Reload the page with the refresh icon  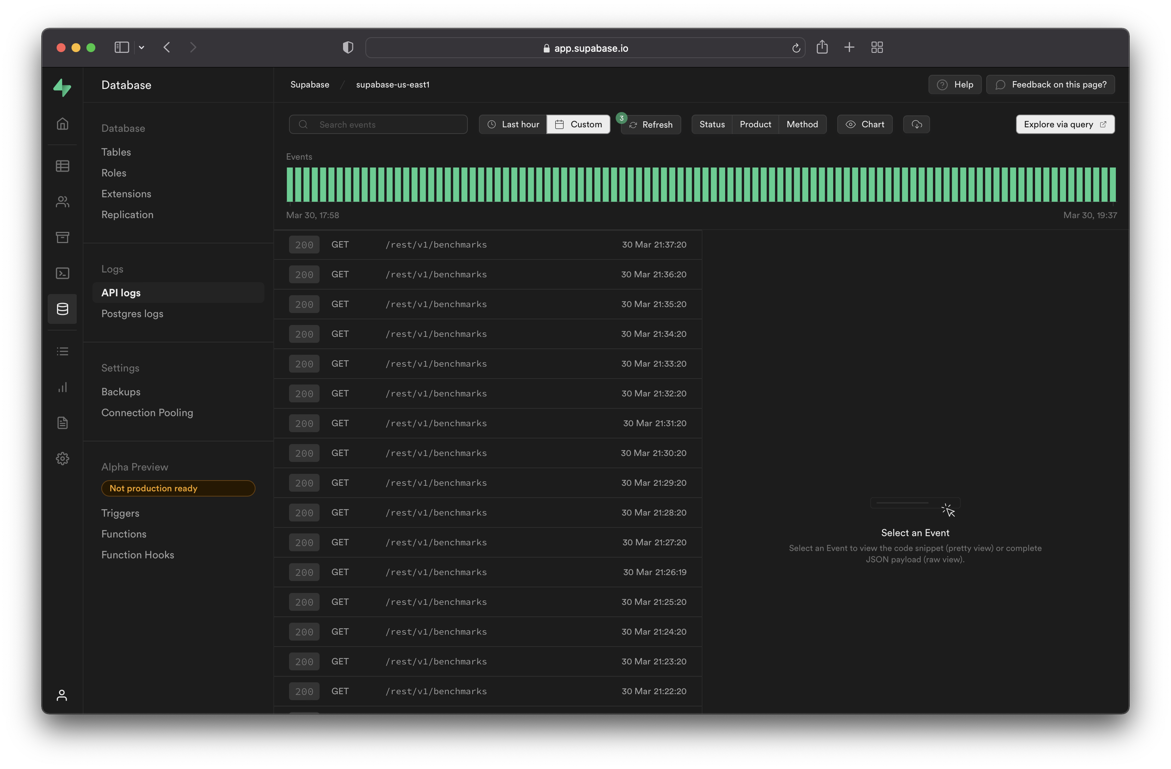click(796, 48)
